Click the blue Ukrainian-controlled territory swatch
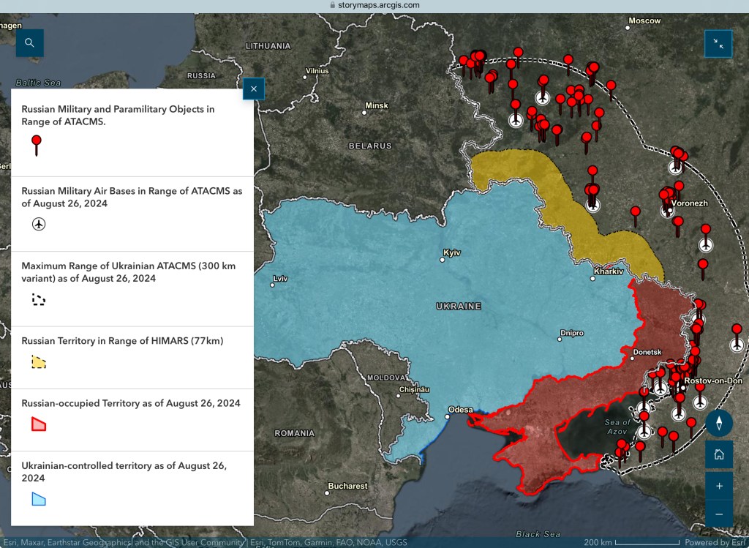749x548 pixels. [39, 499]
